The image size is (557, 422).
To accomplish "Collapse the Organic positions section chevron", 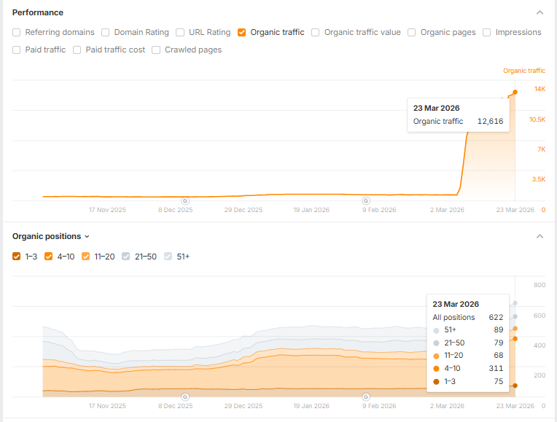I will coord(540,237).
